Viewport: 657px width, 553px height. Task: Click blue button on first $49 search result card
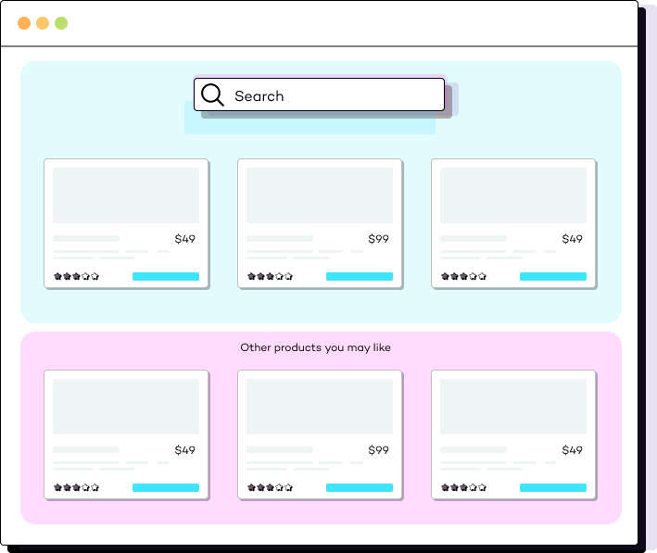pyautogui.click(x=166, y=276)
